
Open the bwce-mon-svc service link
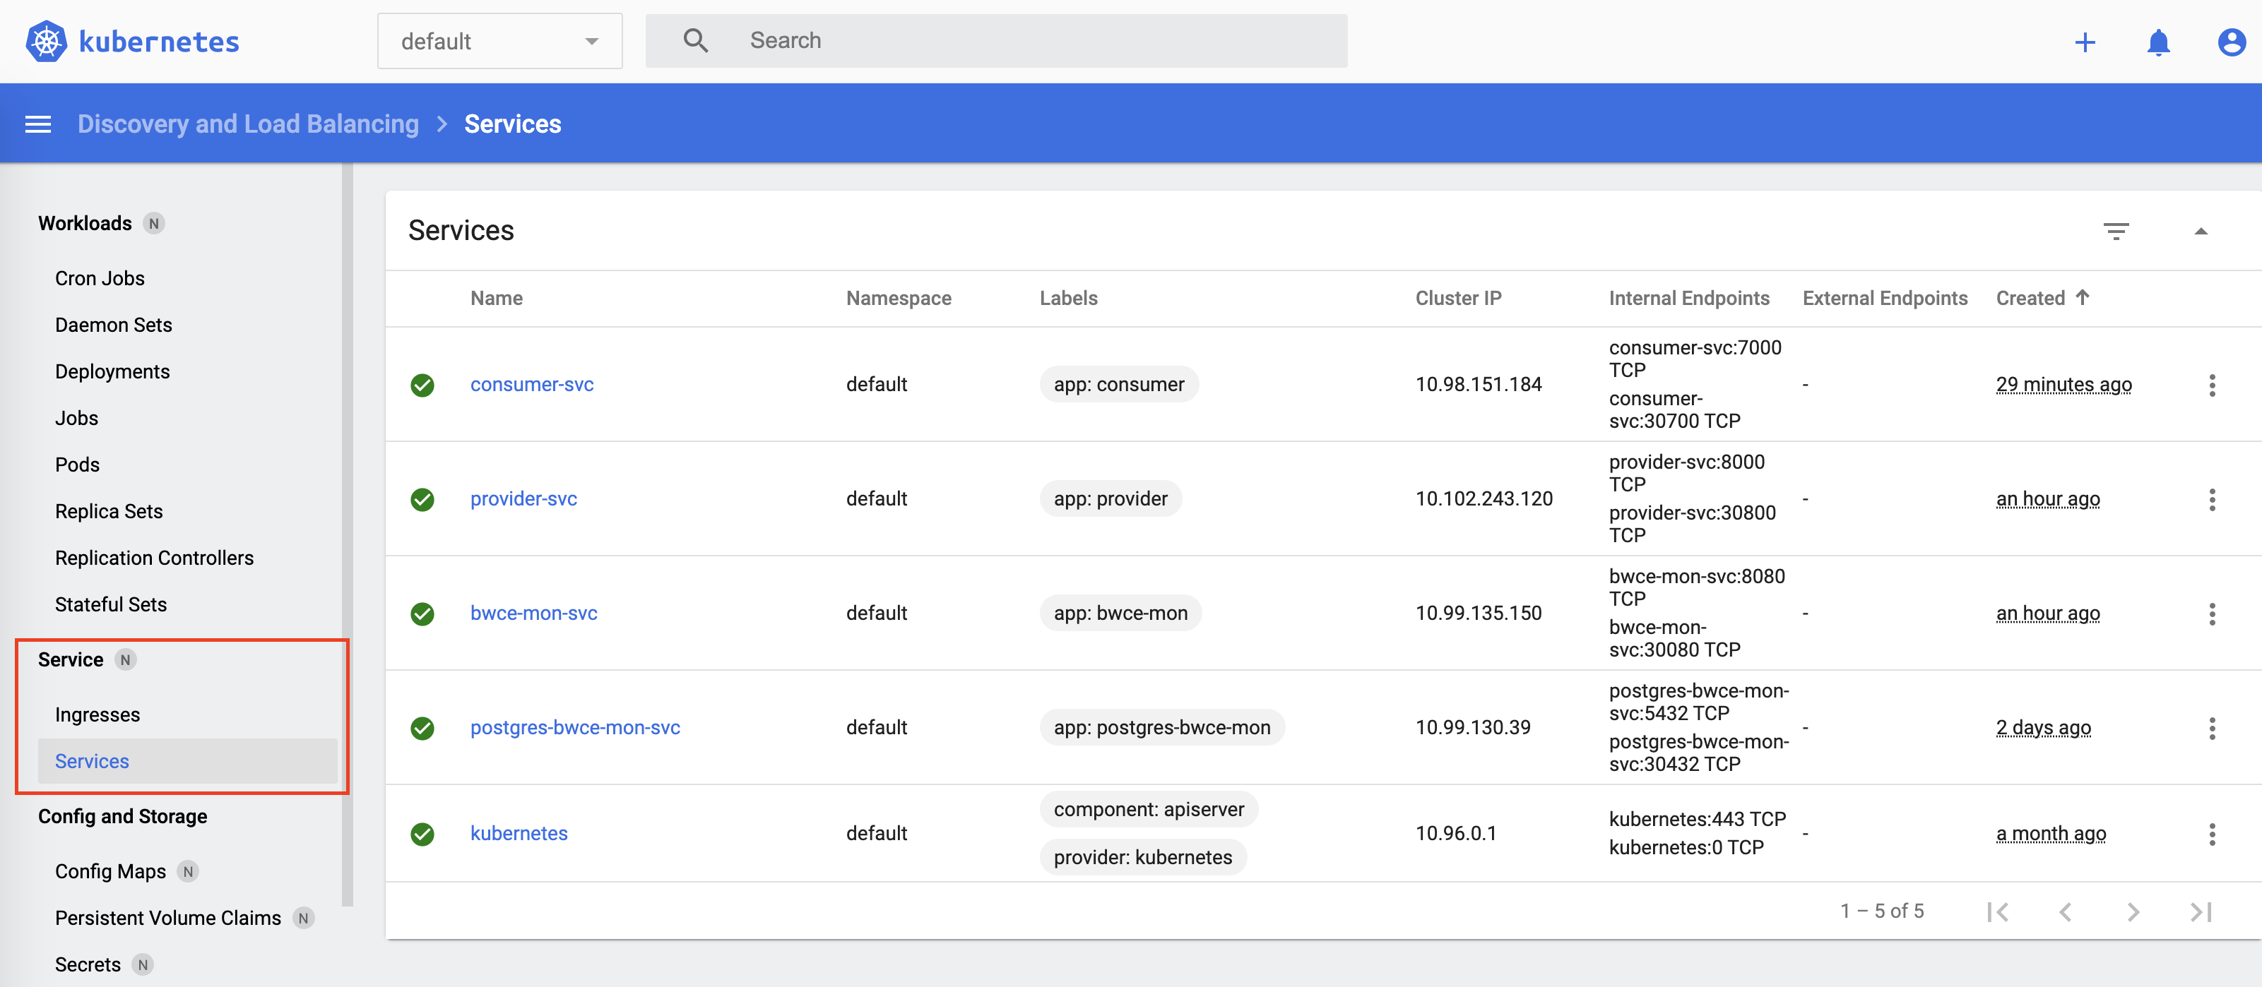pyautogui.click(x=534, y=612)
